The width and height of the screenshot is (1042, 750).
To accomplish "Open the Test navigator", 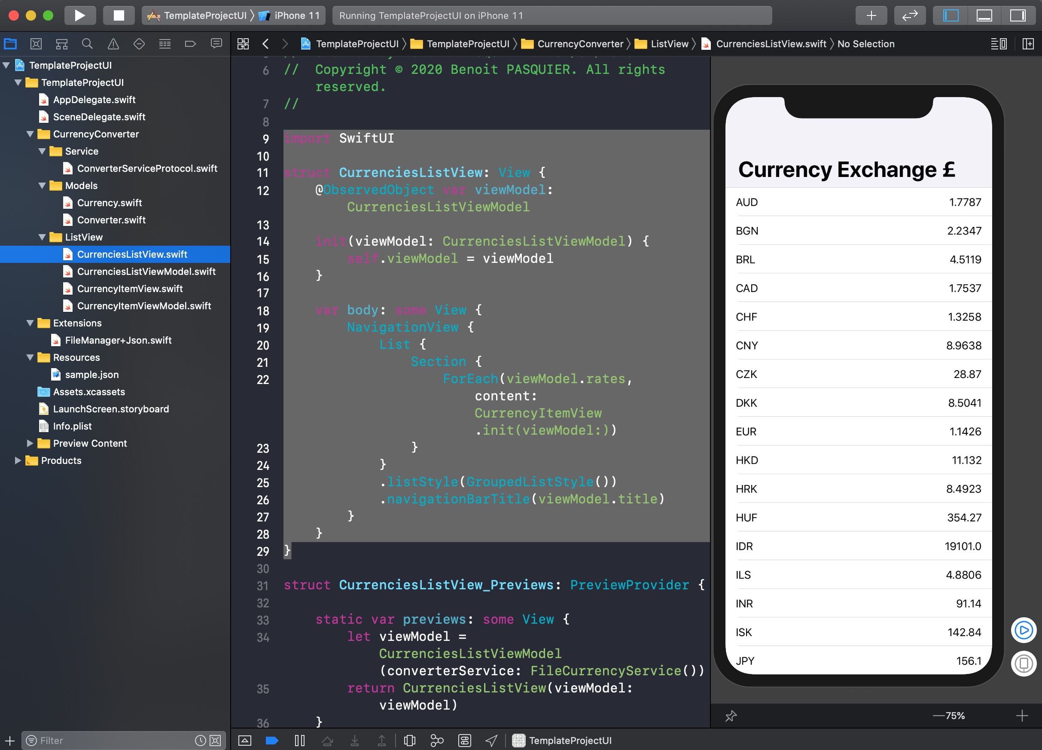I will coord(139,44).
